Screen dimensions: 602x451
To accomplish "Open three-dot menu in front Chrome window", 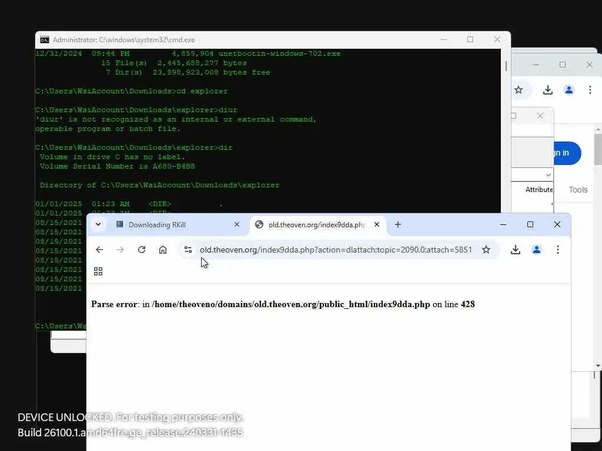I will tap(558, 250).
